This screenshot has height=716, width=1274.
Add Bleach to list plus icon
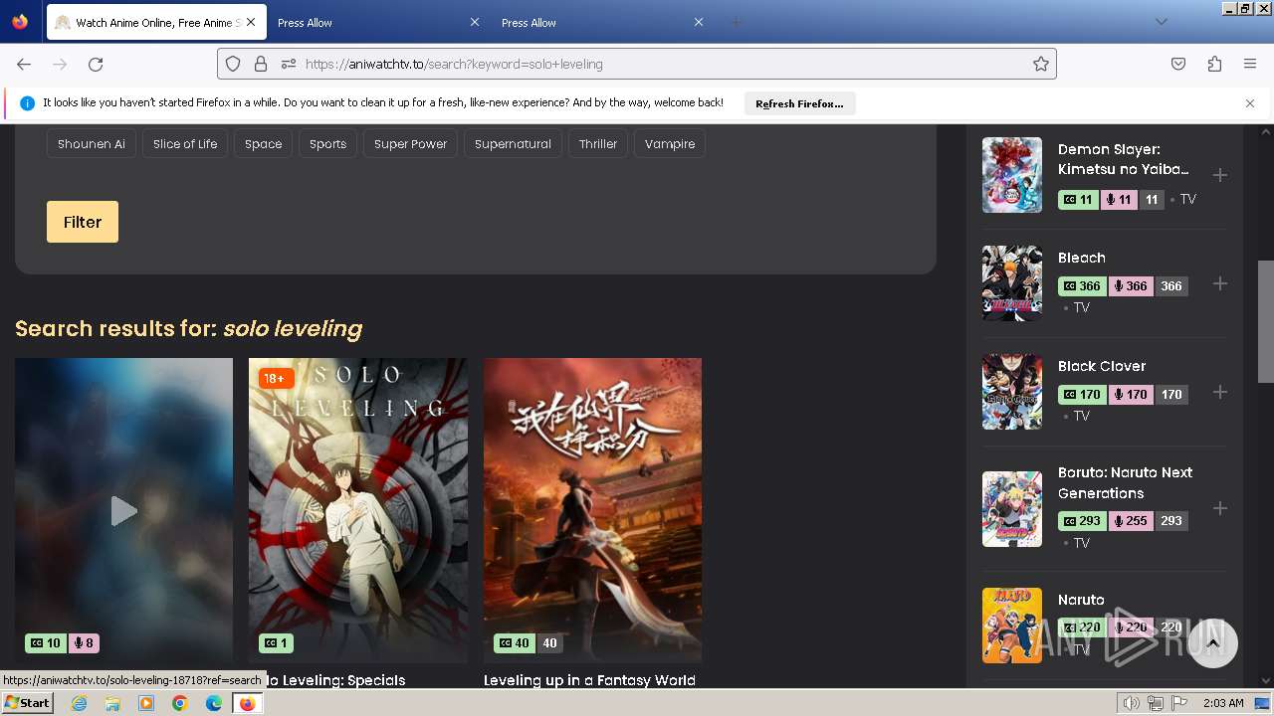pos(1219,283)
